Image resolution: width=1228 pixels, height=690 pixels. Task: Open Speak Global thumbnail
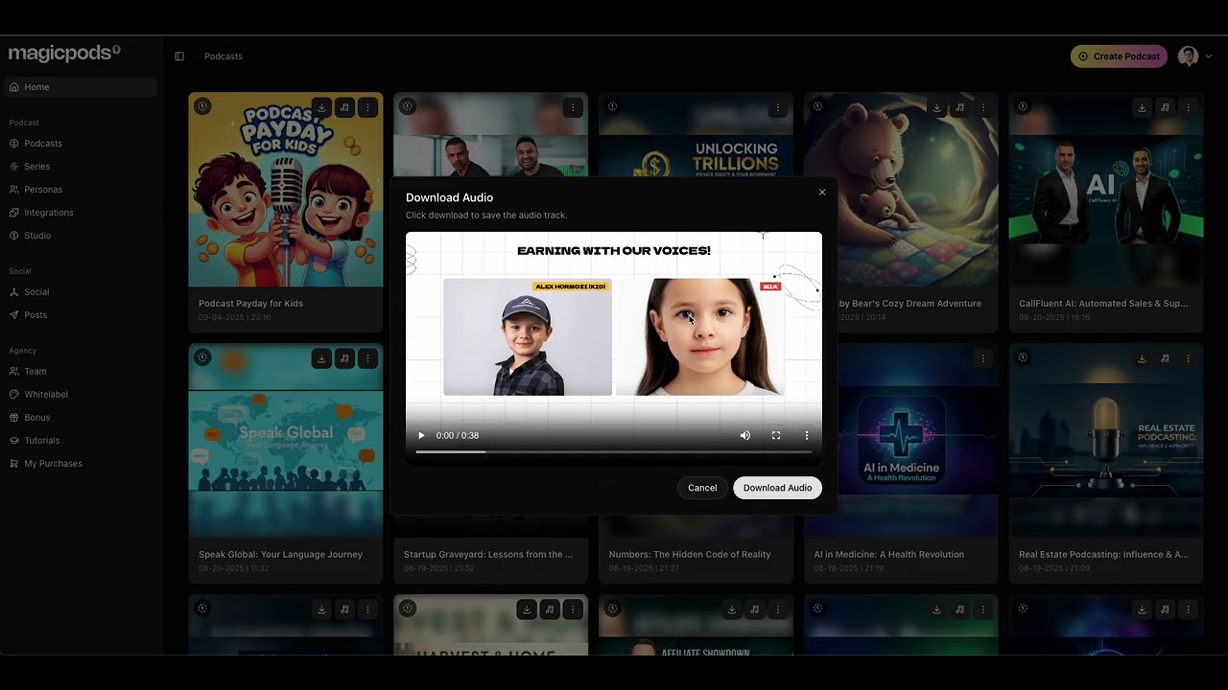click(286, 441)
